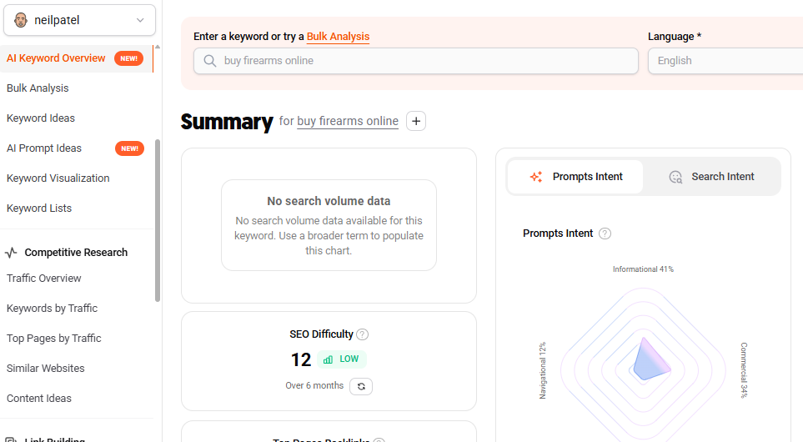The height and width of the screenshot is (442, 803).
Task: Click the Navigational 12% label
Action: pyautogui.click(x=543, y=370)
